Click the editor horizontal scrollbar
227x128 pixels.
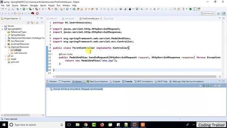(x=136, y=76)
